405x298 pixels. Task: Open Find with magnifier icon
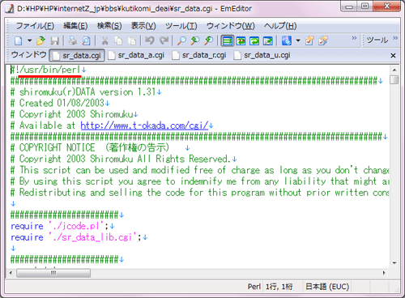[x=181, y=40]
